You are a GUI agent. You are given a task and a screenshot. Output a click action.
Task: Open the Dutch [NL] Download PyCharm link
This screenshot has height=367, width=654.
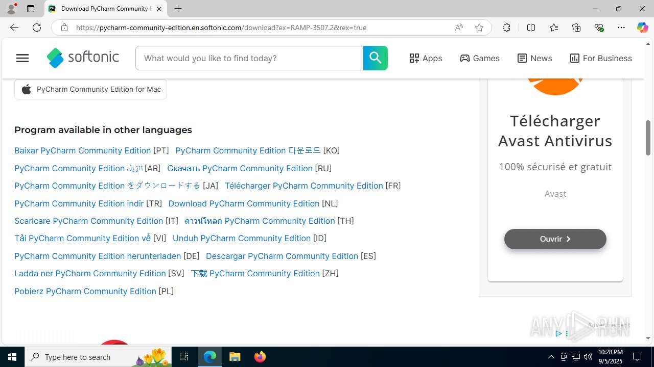click(244, 203)
